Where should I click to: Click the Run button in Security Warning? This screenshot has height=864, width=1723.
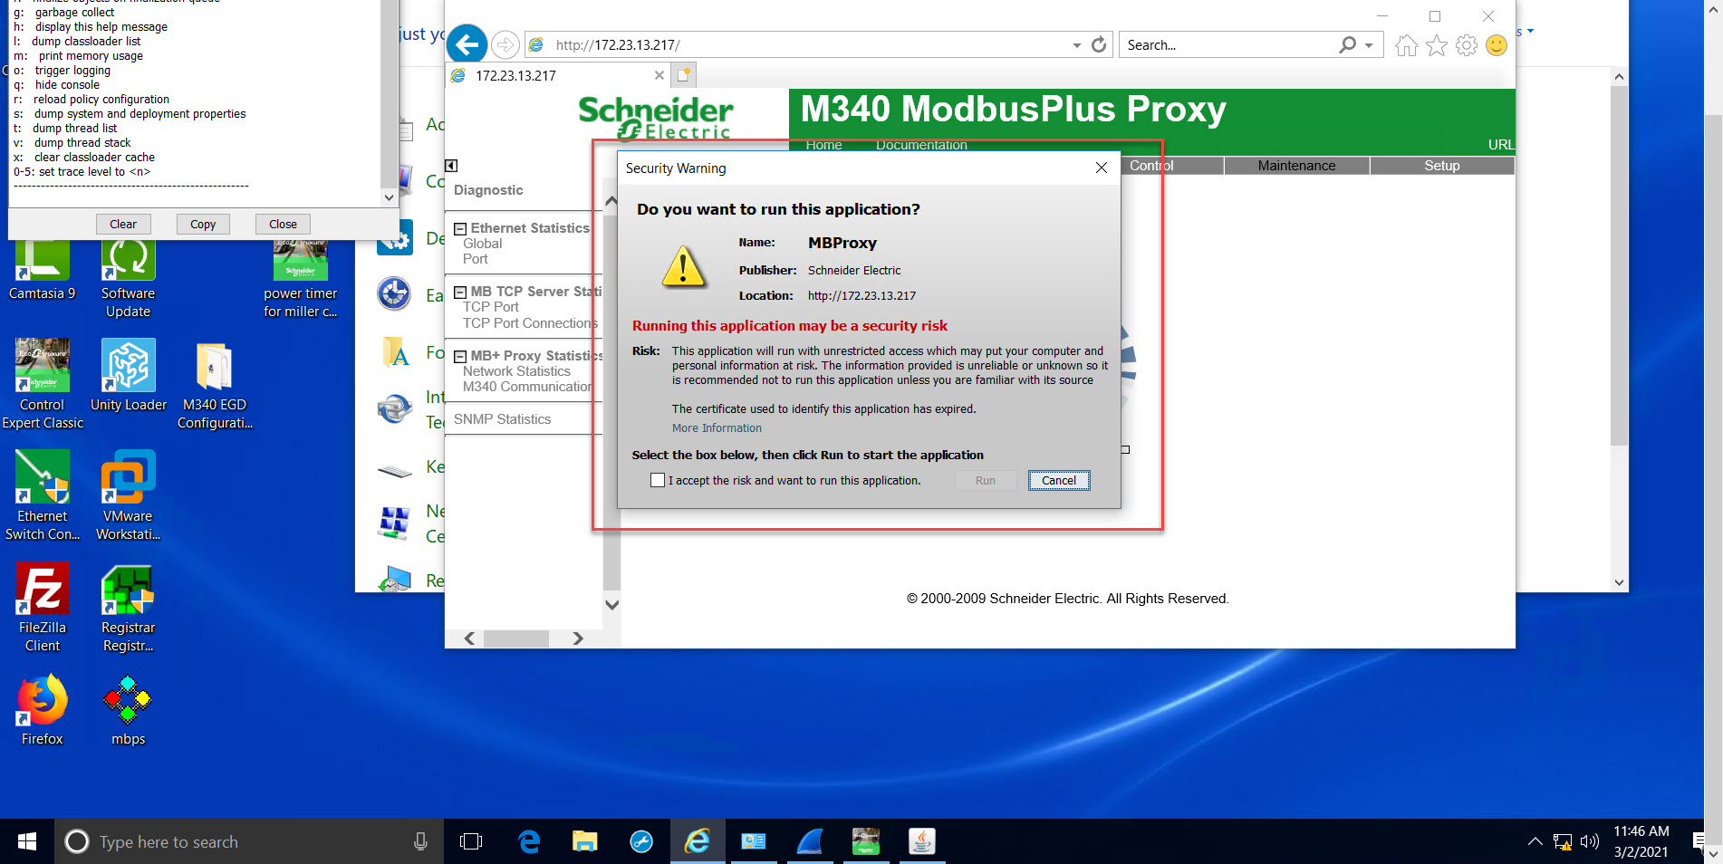point(985,480)
